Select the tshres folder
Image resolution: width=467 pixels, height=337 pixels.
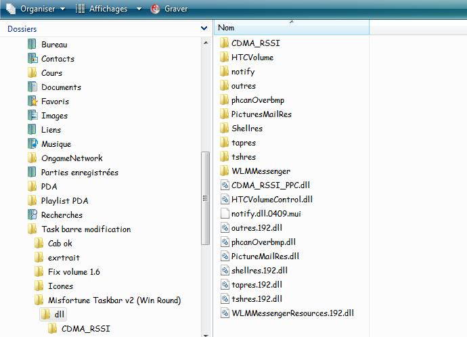click(238, 157)
